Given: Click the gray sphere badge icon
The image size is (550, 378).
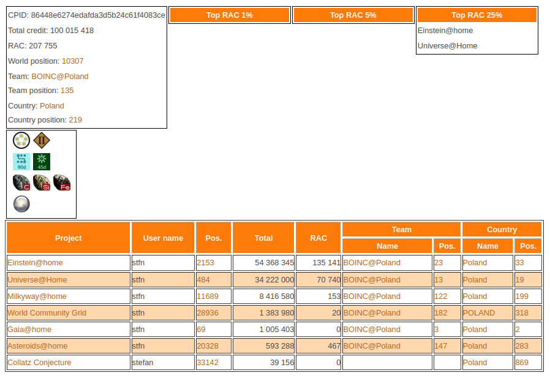Looking at the screenshot, I should pos(21,204).
